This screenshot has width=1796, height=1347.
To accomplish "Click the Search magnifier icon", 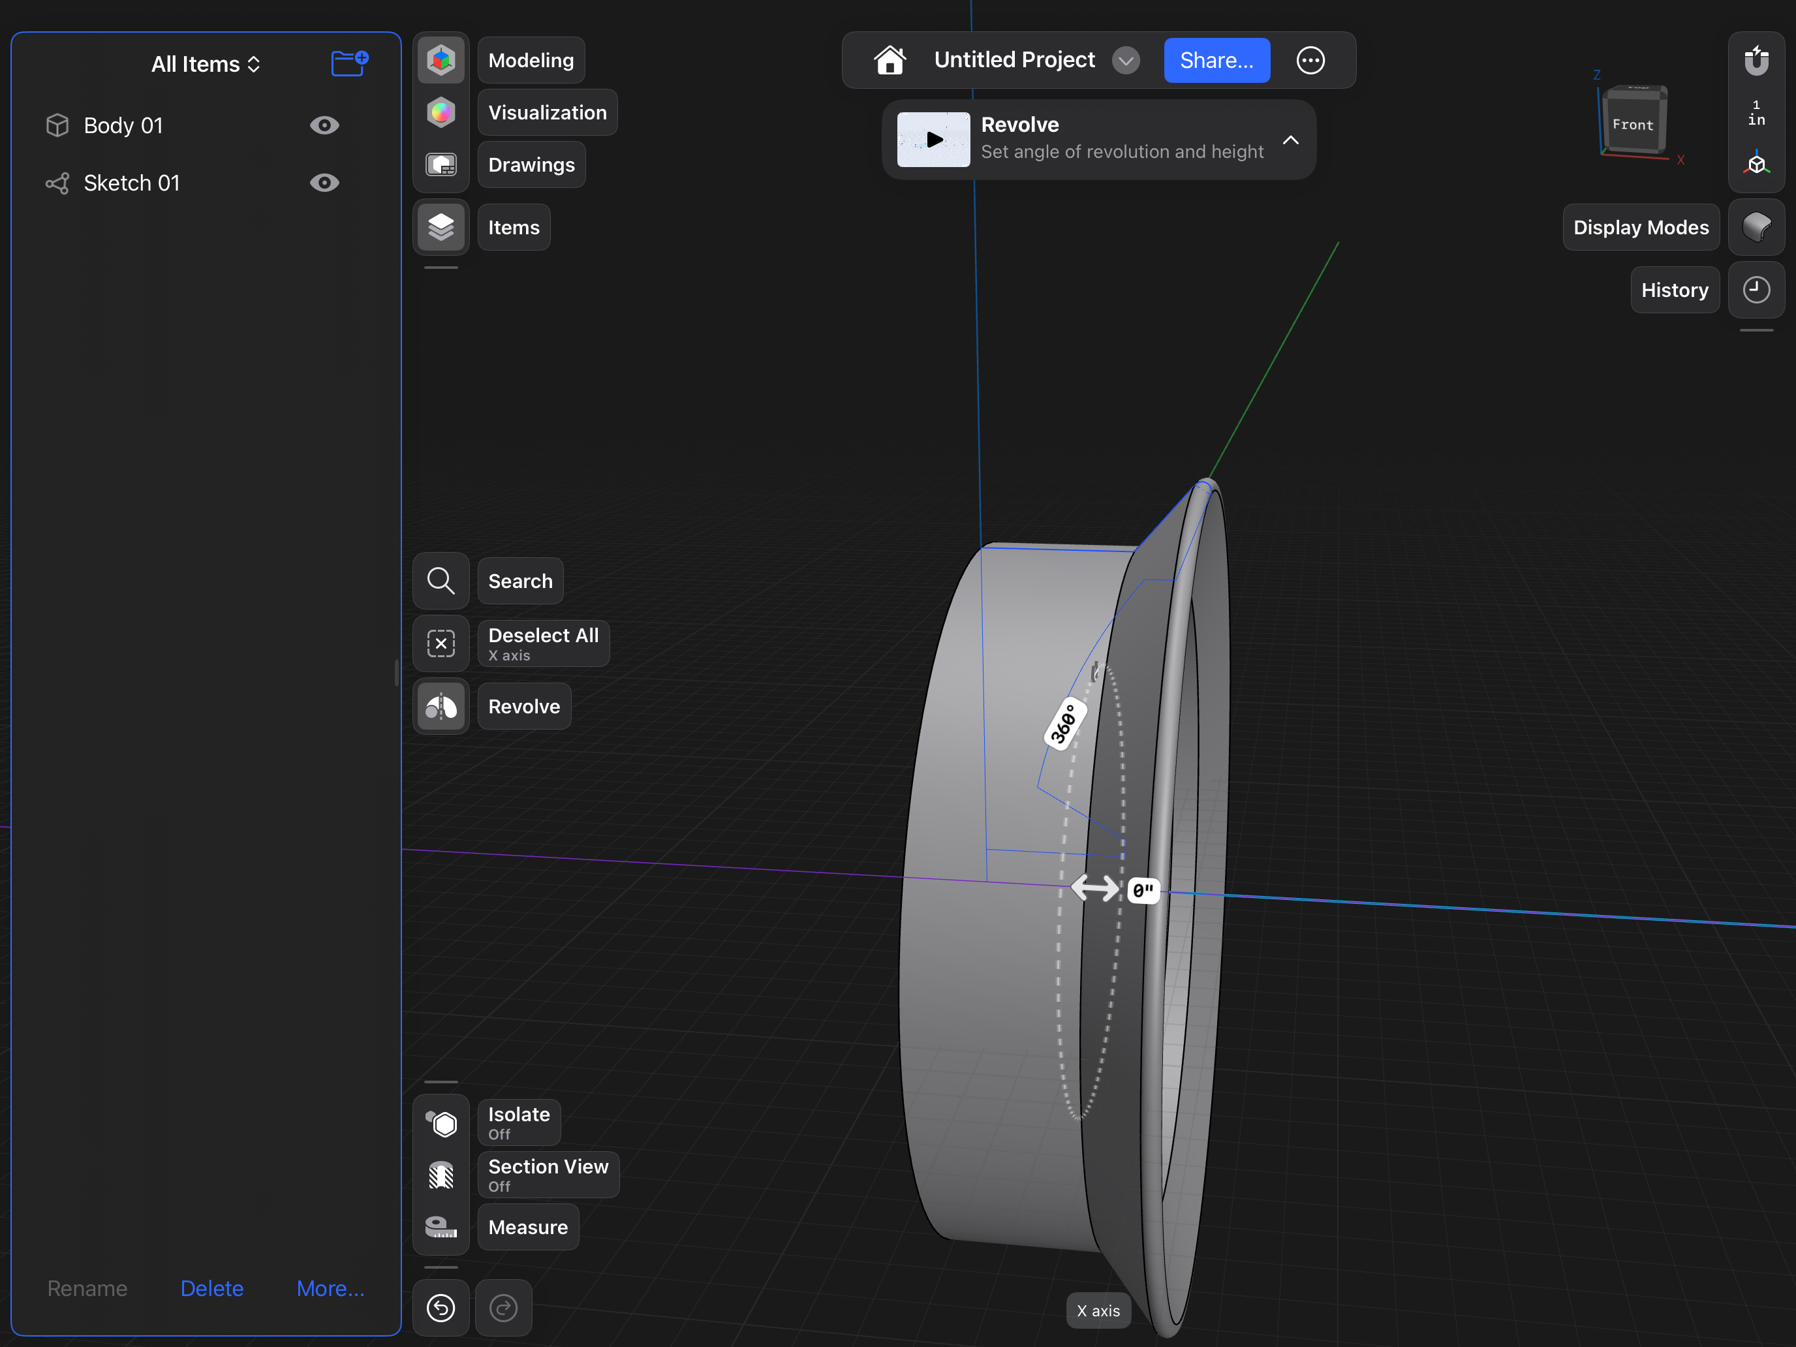I will pos(441,581).
